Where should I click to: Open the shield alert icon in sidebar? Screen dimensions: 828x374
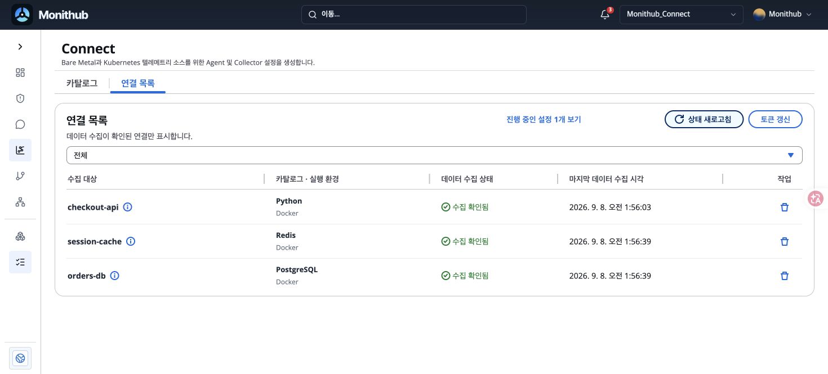click(20, 98)
